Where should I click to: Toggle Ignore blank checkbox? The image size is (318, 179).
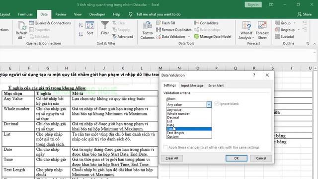click(217, 104)
